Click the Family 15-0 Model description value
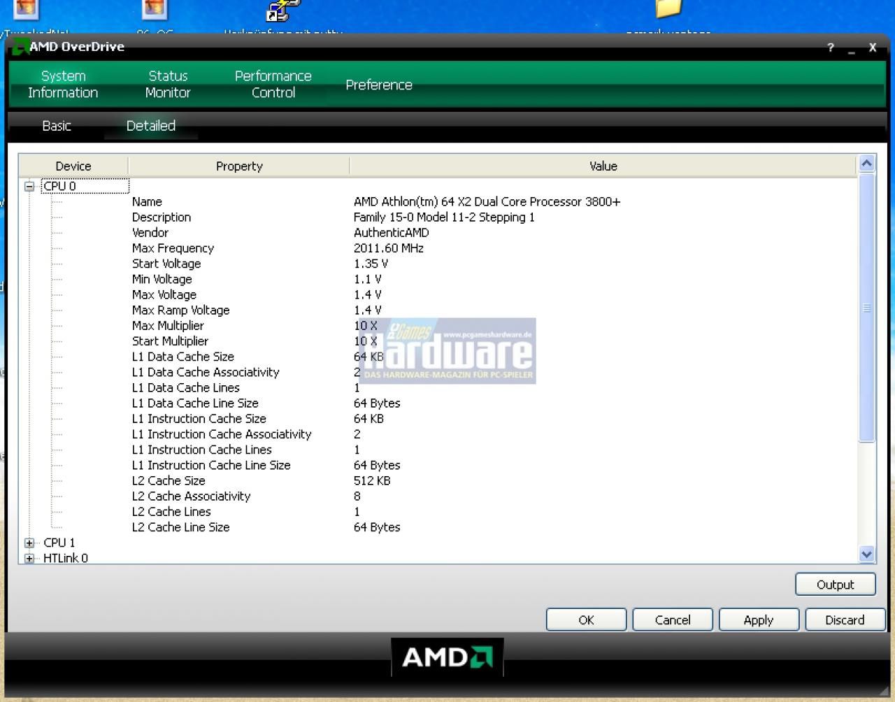Viewport: 895px width, 702px height. (x=444, y=217)
